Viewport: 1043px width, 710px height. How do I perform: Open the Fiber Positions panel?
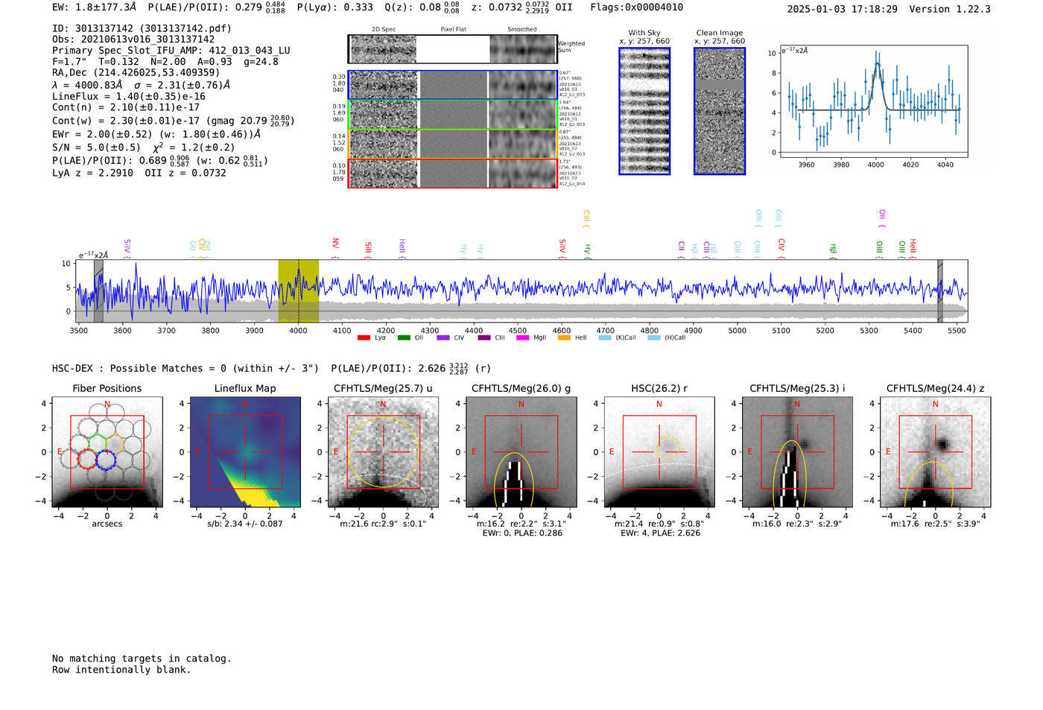pyautogui.click(x=107, y=452)
